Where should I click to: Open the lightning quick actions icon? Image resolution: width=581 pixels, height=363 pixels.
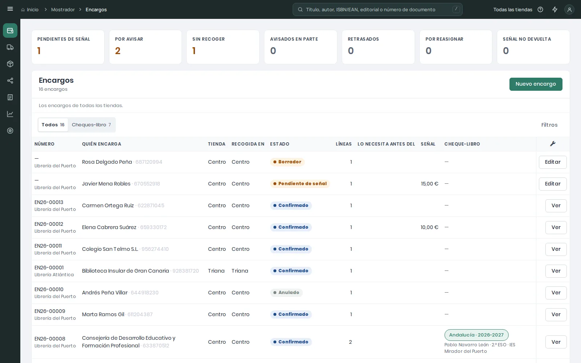tap(555, 9)
